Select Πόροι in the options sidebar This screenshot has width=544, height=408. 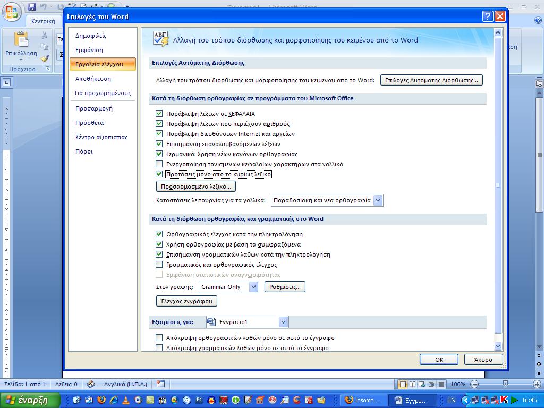pyautogui.click(x=84, y=151)
